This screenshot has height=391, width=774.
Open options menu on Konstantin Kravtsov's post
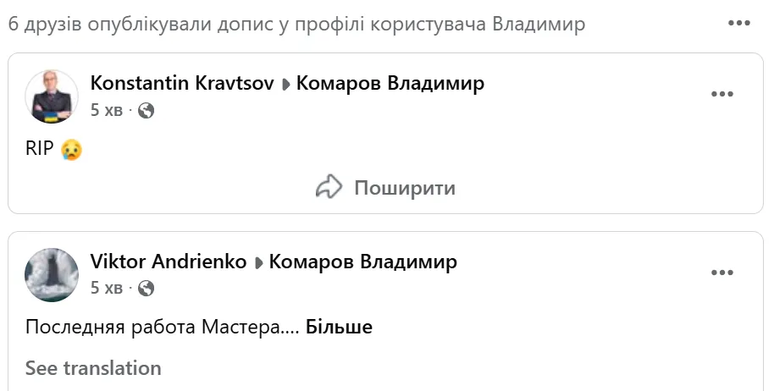721,94
